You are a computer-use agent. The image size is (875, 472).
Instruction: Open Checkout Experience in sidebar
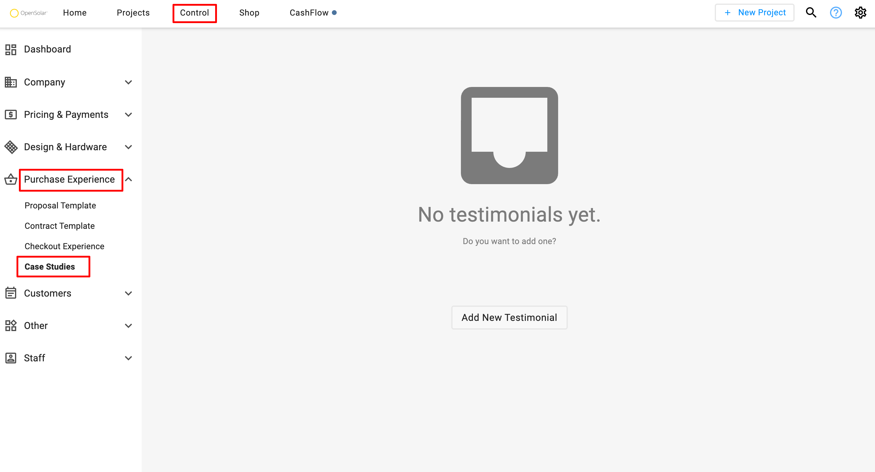(64, 246)
